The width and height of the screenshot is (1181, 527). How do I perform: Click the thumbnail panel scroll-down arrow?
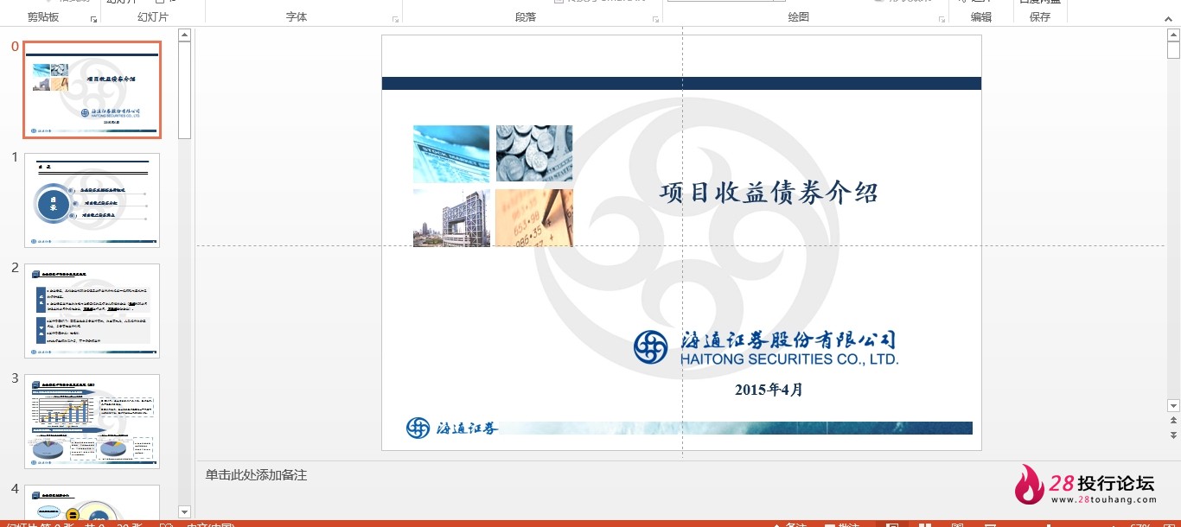point(184,512)
